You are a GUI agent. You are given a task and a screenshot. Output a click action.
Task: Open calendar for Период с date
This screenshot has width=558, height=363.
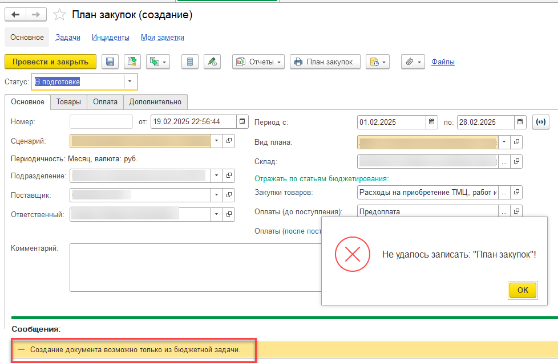(x=431, y=122)
